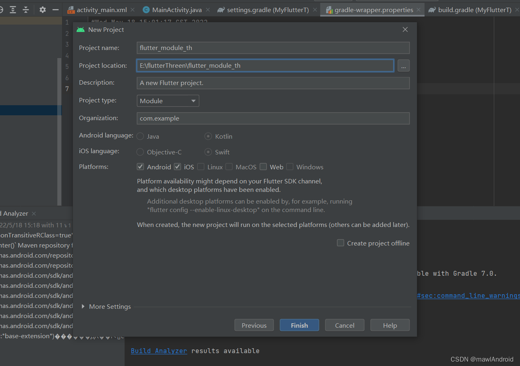The image size is (520, 366).
Task: Uncheck the iOS platform checkbox
Action: point(178,166)
